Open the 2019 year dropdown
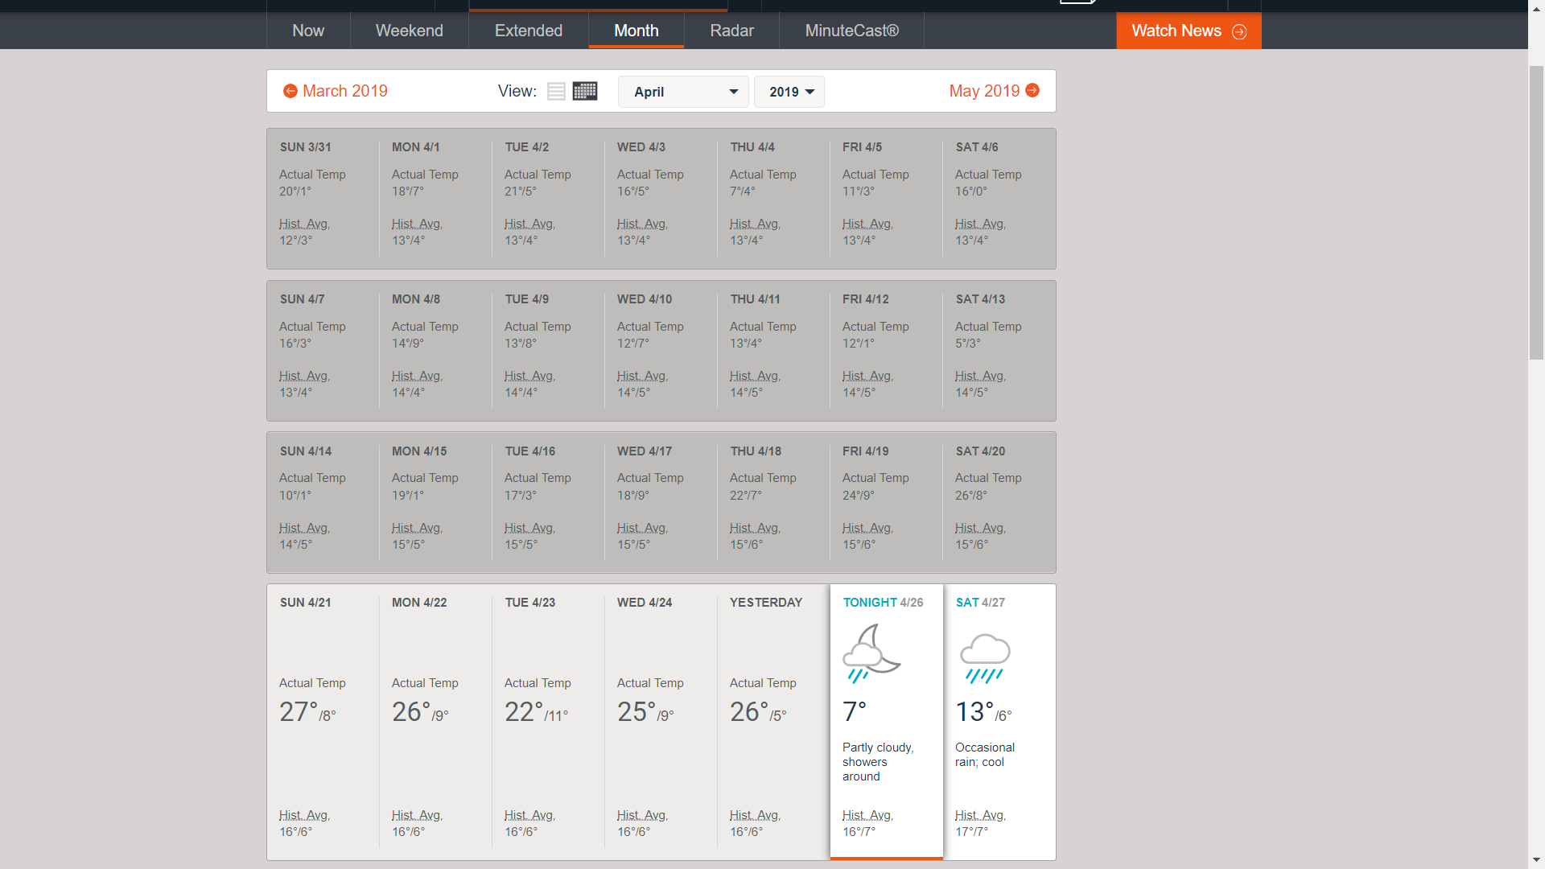Screen dimensions: 1545x869 coord(789,92)
